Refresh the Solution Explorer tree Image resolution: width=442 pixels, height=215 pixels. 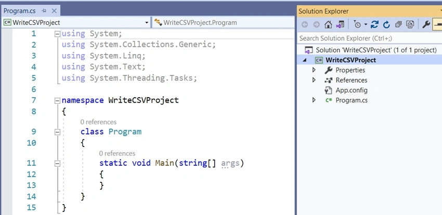[386, 24]
